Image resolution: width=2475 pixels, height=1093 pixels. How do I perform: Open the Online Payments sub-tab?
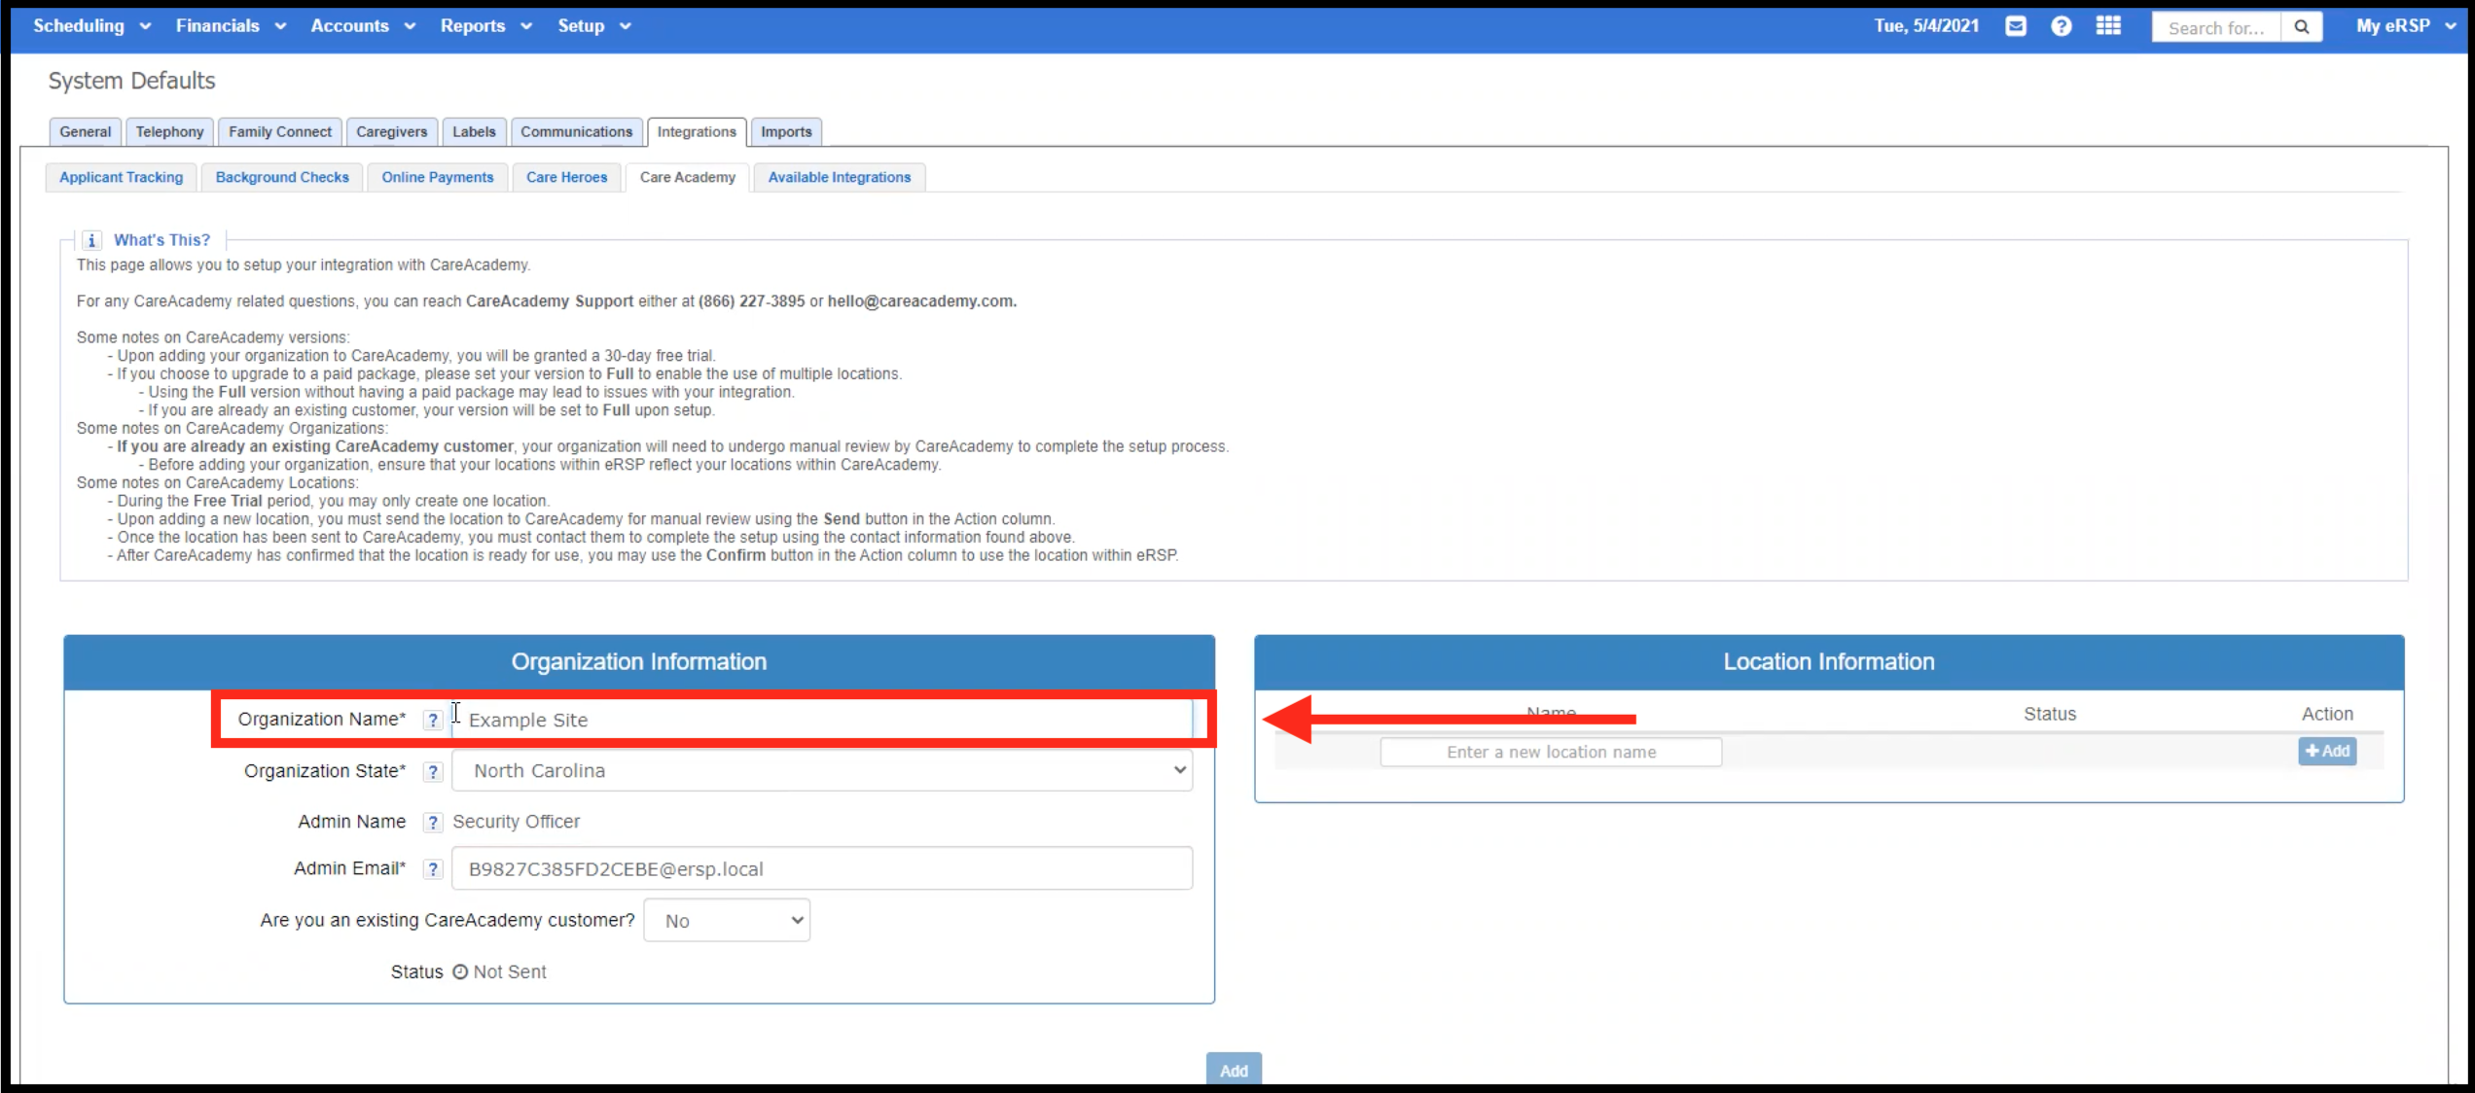(438, 177)
